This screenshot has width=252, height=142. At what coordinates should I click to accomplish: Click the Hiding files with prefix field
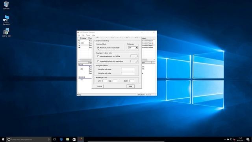point(128,69)
